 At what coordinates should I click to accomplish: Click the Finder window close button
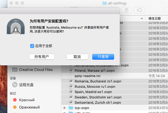tap(11, 3)
